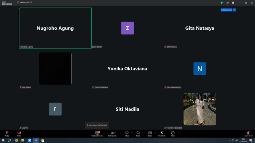This screenshot has height=143, width=255.
Task: Click the Joanna name label
Action: tap(24, 128)
